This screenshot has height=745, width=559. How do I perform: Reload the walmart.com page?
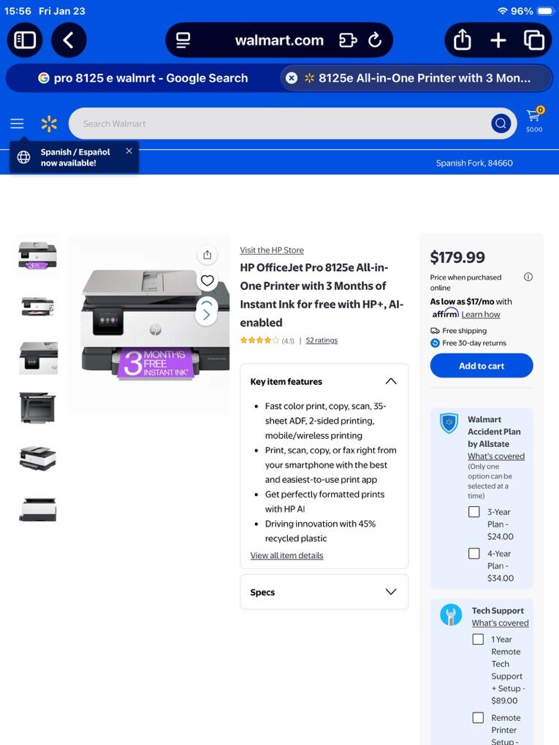point(375,40)
